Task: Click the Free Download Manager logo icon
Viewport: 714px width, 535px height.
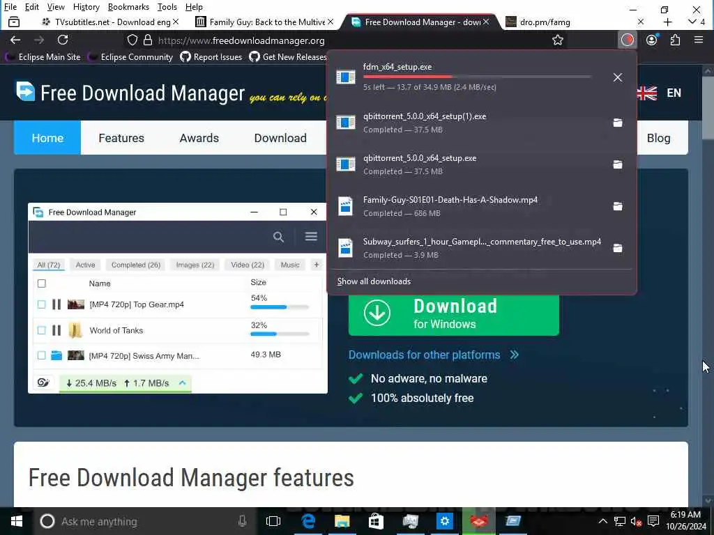Action: click(x=26, y=91)
